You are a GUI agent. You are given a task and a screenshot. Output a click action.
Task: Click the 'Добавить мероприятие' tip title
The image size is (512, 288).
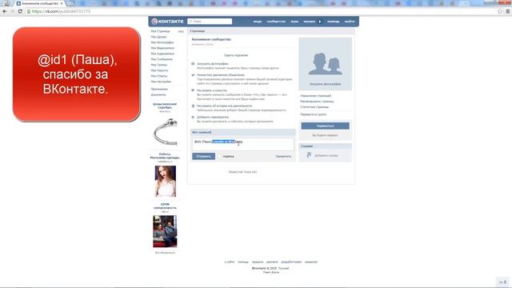coord(213,117)
